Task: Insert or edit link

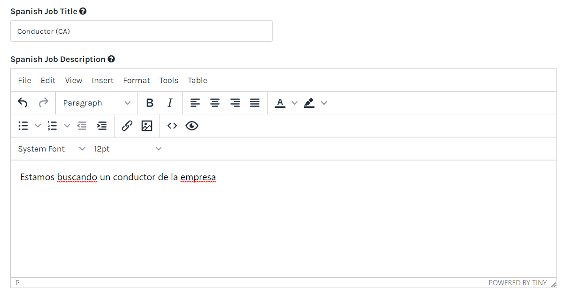Action: pos(127,126)
